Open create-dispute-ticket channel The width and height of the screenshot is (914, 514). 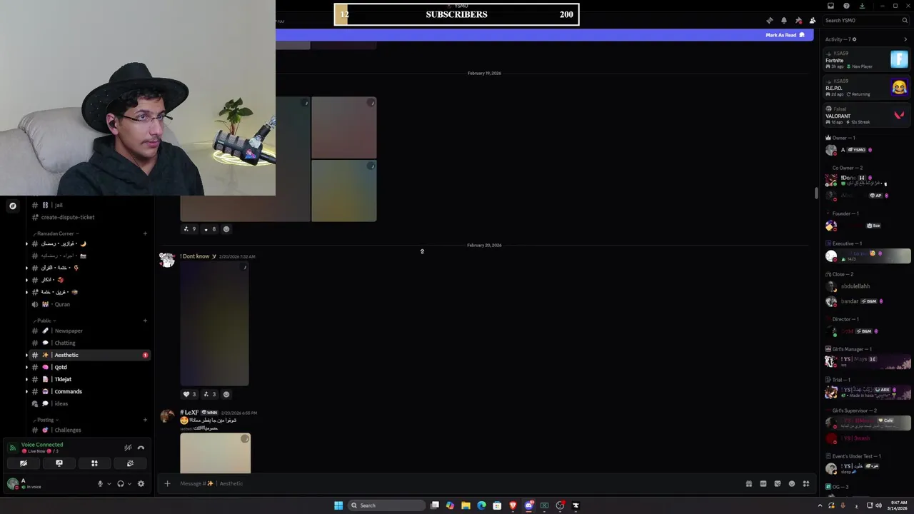click(x=89, y=217)
